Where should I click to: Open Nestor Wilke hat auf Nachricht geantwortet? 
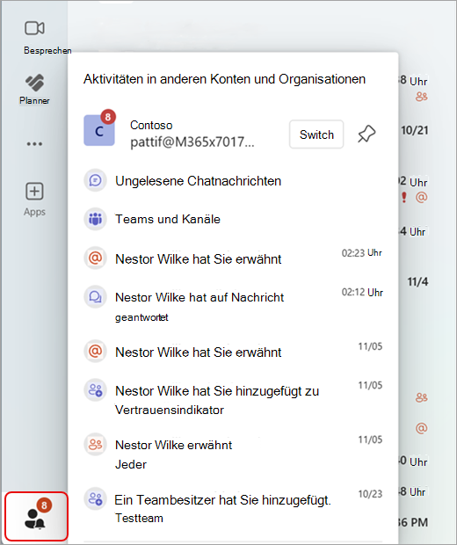[x=233, y=305]
